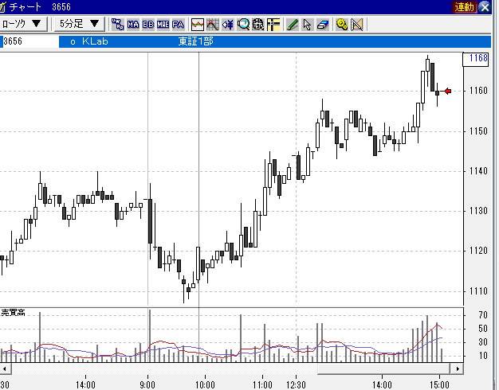Image resolution: width=499 pixels, height=390 pixels.
Task: Click the crosshair lines icon
Action: click(273, 25)
